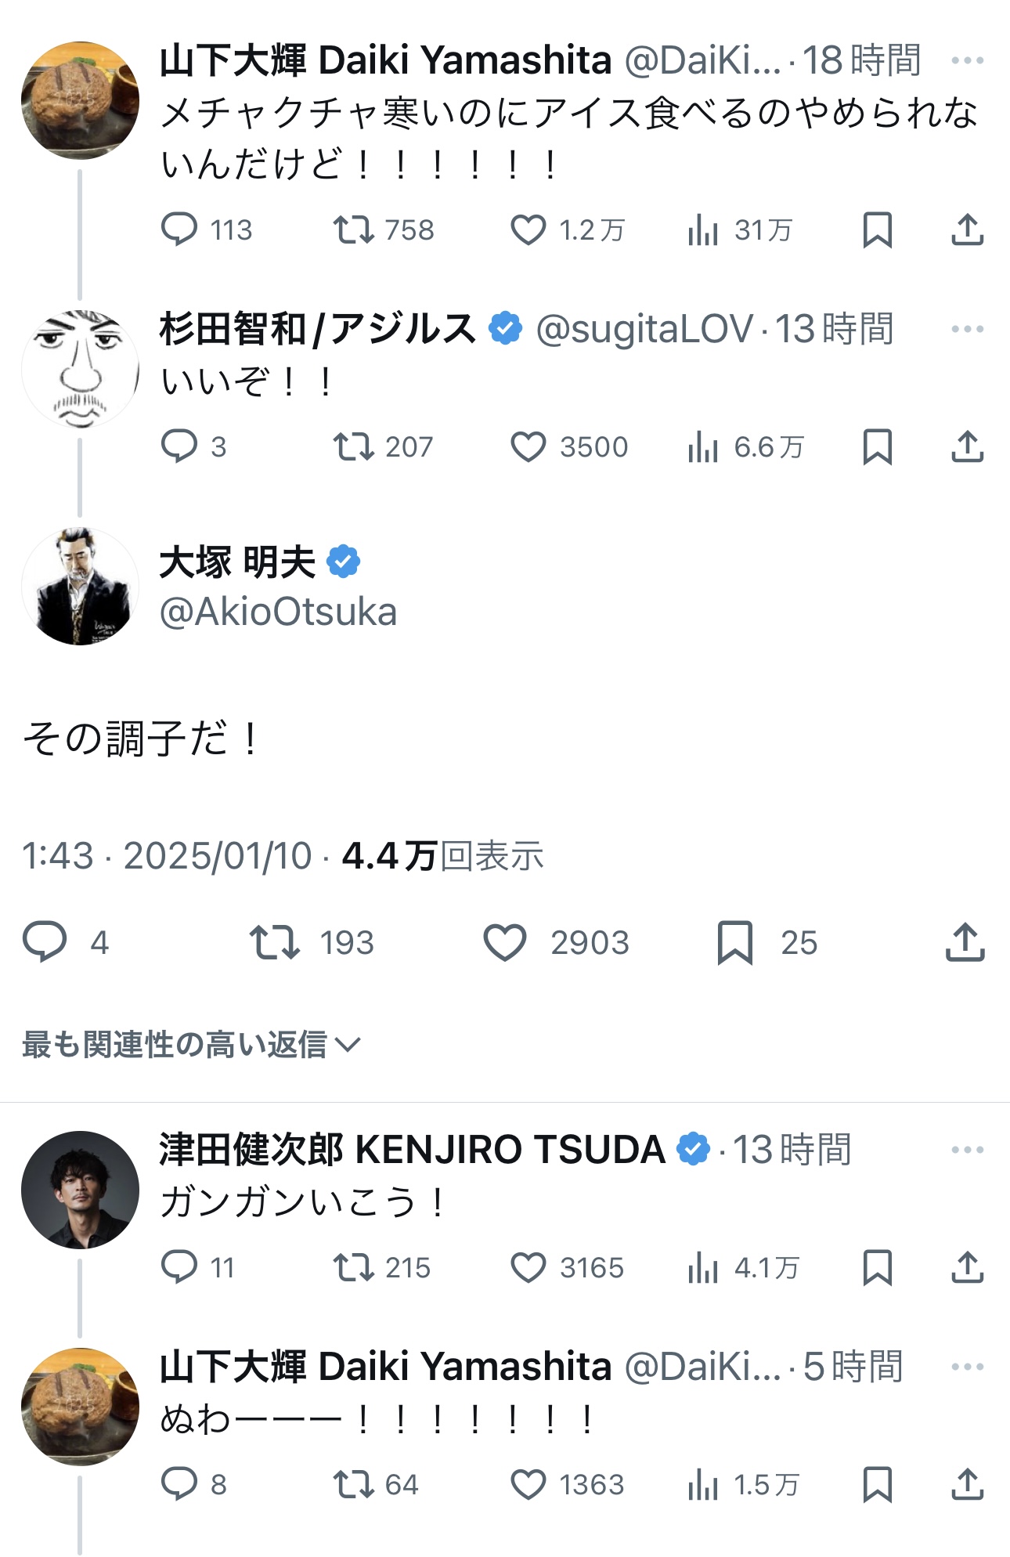Open more menu on top Yamashita tweet
1010x1557 pixels.
coord(967,60)
